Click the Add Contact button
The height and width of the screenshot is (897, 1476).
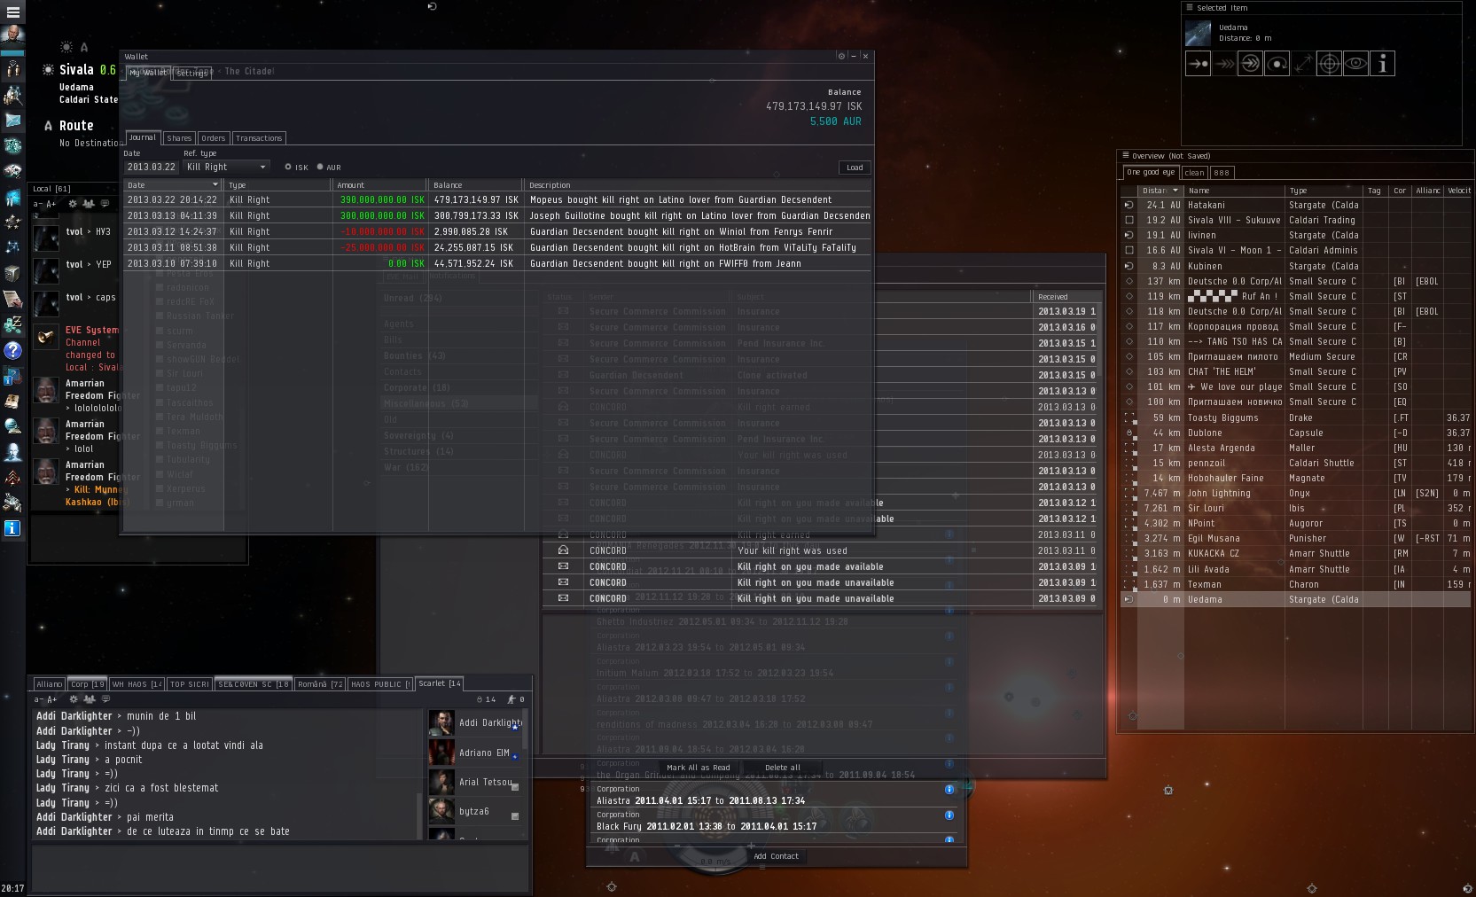[x=776, y=856]
